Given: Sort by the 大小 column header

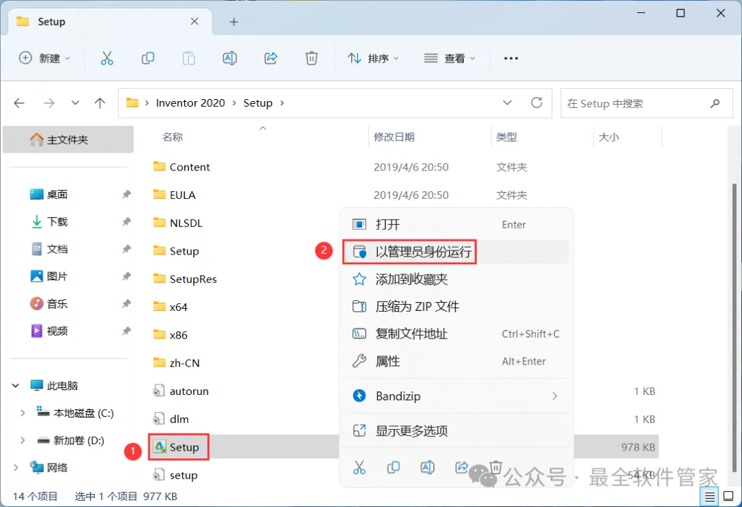Looking at the screenshot, I should (609, 137).
